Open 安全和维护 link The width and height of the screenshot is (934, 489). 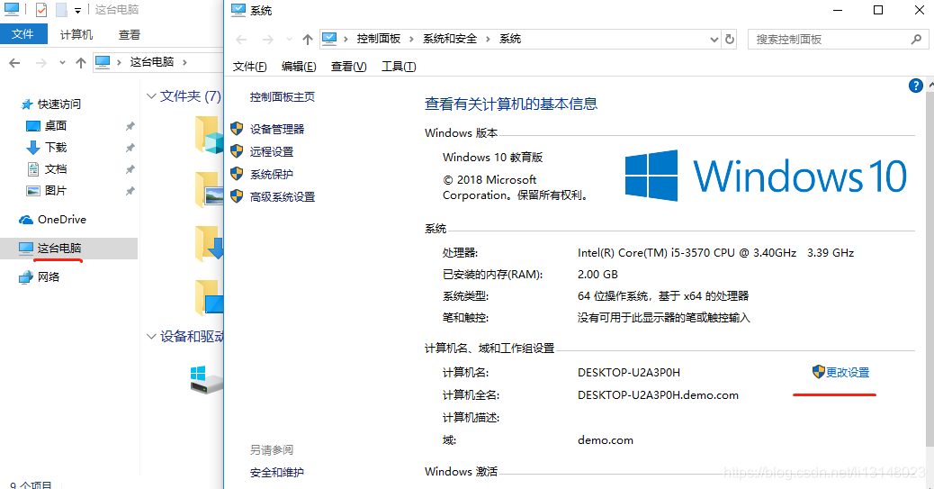tap(277, 472)
